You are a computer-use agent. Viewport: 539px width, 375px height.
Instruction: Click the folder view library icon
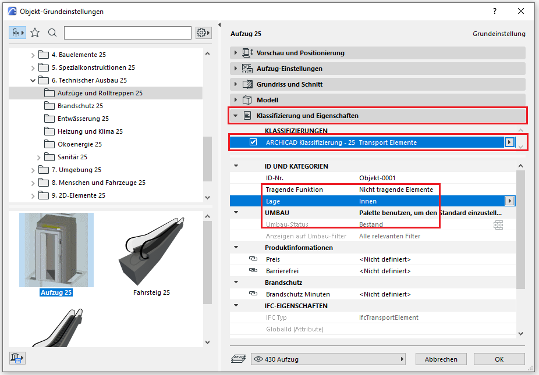pos(17,33)
